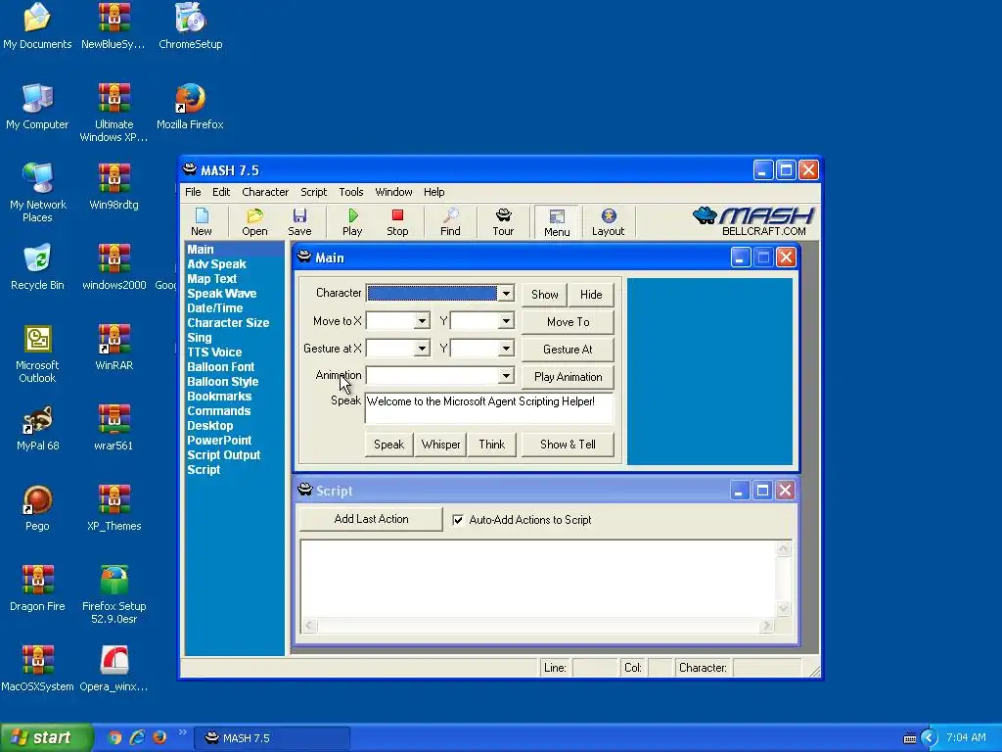Open My Documents desktop icon
This screenshot has height=752, width=1002.
click(x=37, y=26)
